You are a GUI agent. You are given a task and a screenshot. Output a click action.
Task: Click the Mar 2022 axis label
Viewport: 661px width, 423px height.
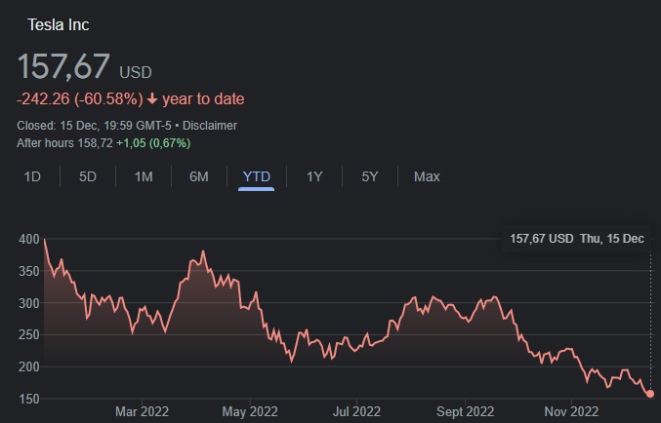143,411
